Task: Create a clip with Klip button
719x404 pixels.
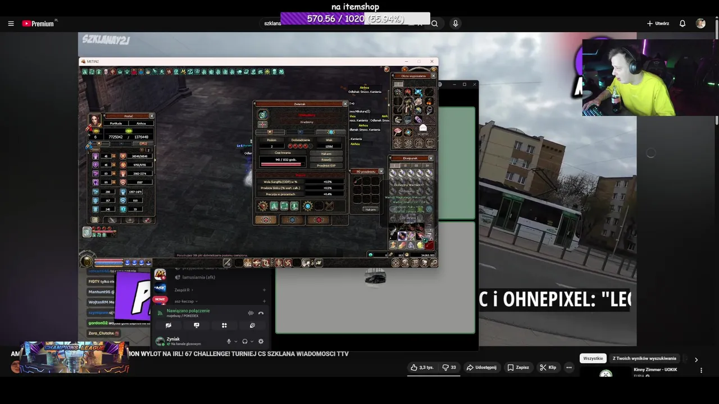Action: (x=548, y=368)
